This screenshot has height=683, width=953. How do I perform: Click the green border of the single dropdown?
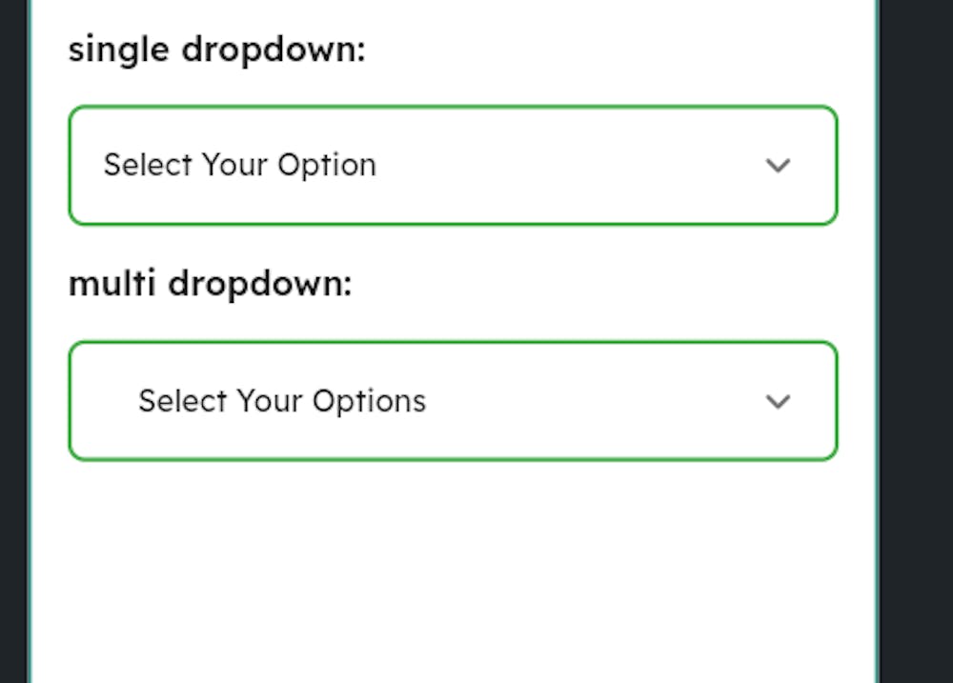click(x=453, y=108)
